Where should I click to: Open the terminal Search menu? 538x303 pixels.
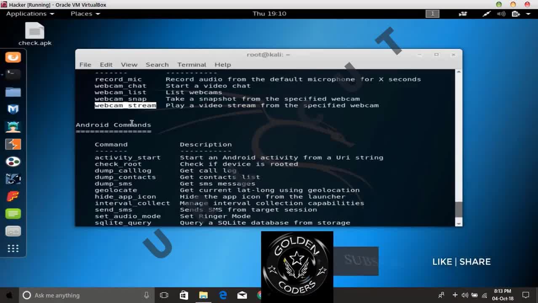(x=157, y=64)
